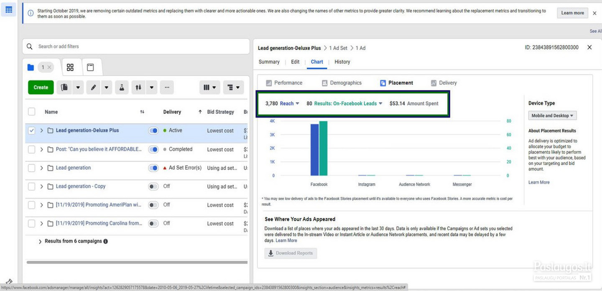602x291 pixels.
Task: Open the table view icon in left sidebar
Action: point(8,10)
